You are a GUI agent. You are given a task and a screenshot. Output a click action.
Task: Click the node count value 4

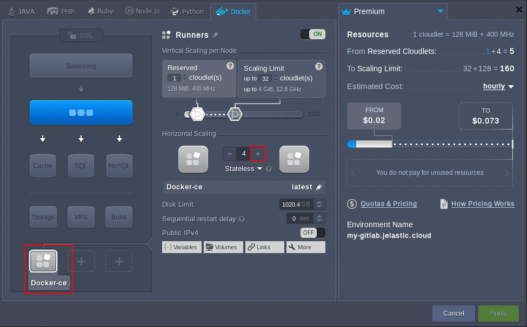tap(244, 154)
